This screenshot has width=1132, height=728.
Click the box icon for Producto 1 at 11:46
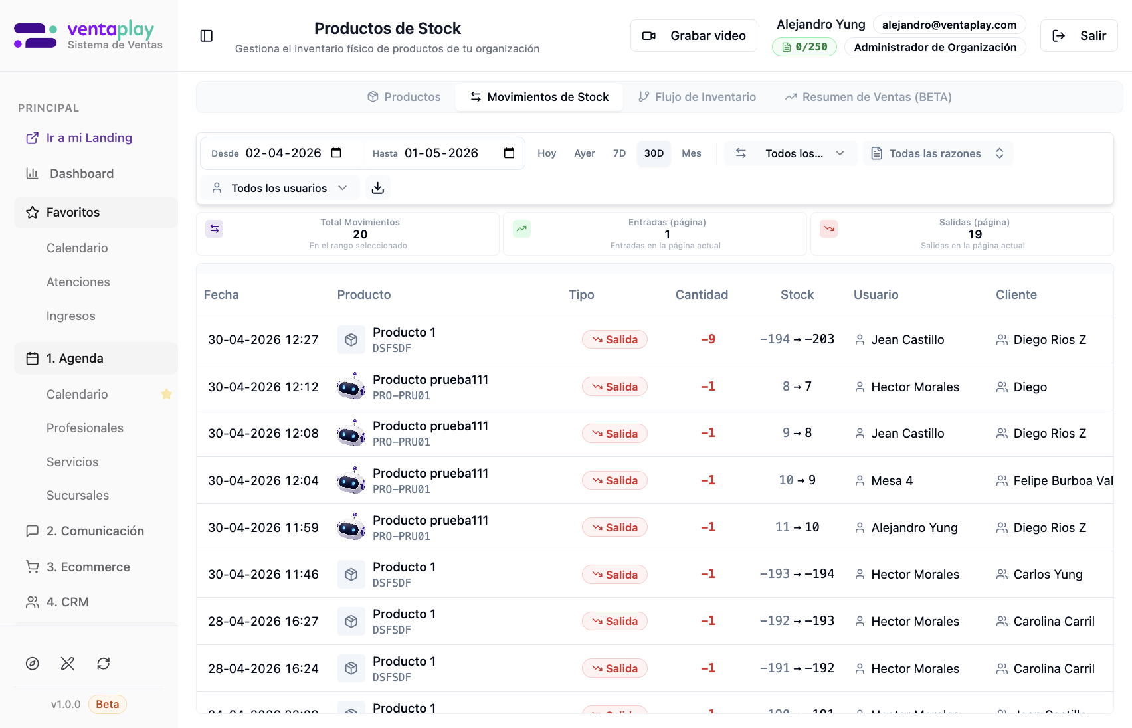351,574
